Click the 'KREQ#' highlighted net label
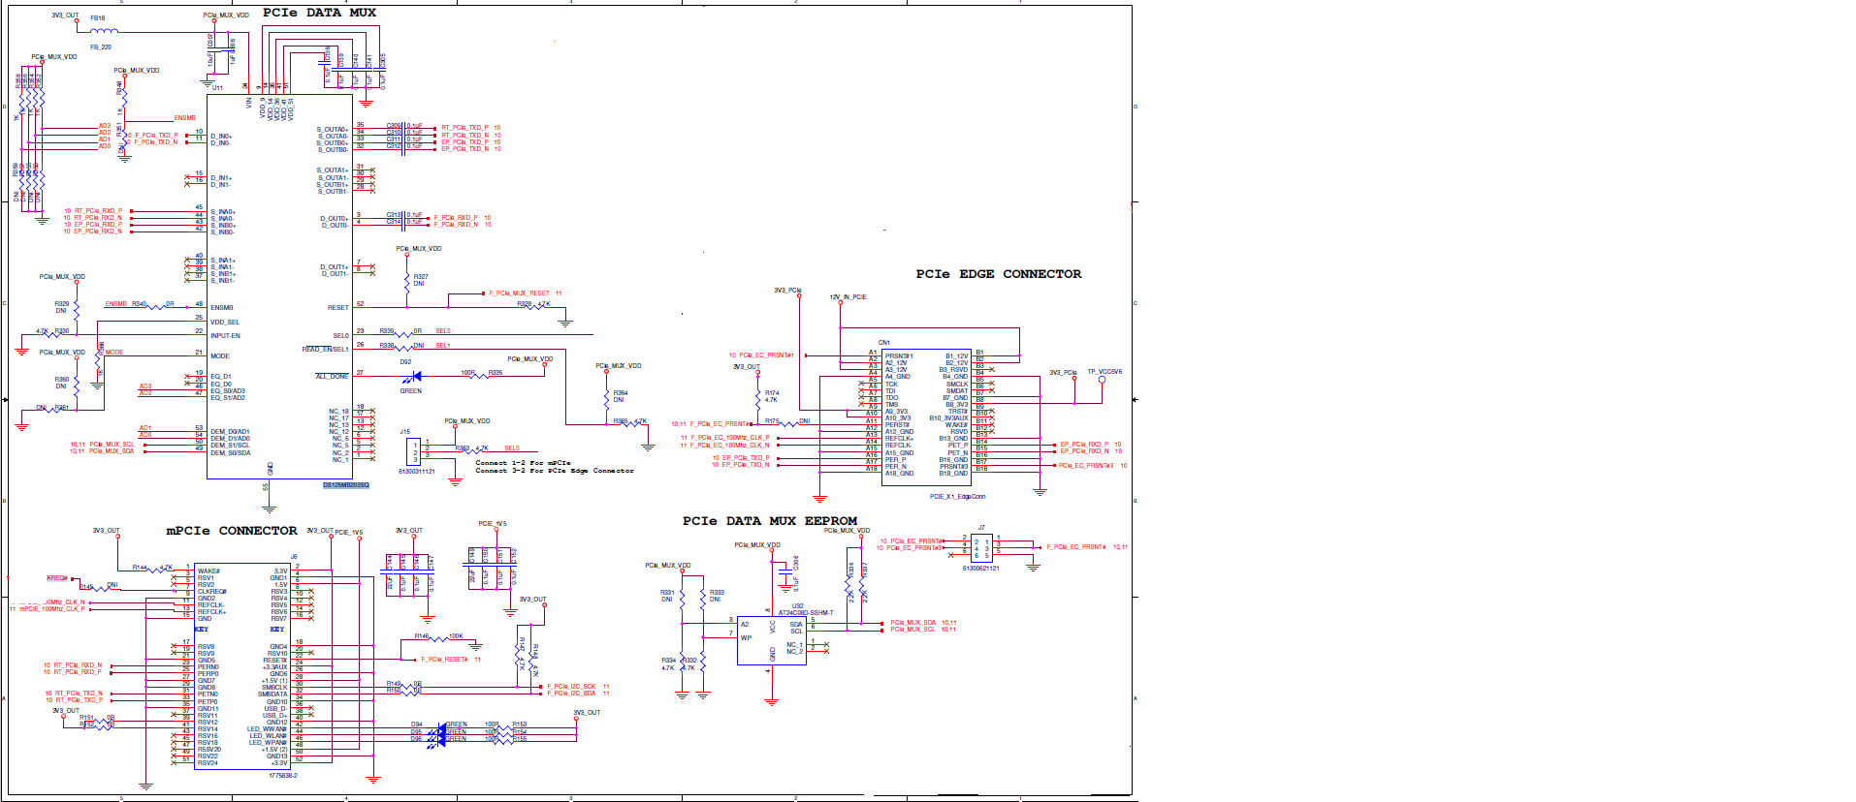This screenshot has height=802, width=1856. pyautogui.click(x=57, y=578)
